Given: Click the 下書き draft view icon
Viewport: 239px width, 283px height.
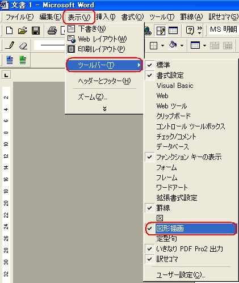Looking at the screenshot, I should (x=71, y=28).
